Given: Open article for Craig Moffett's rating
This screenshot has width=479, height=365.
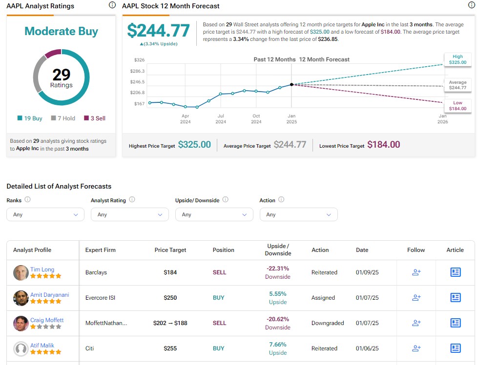Looking at the screenshot, I should pyautogui.click(x=455, y=323).
